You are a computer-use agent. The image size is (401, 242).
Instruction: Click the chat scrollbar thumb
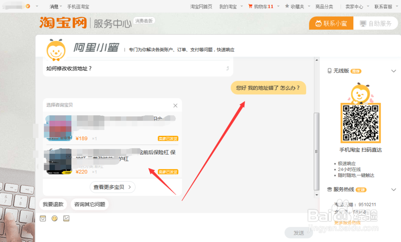pos(317,151)
